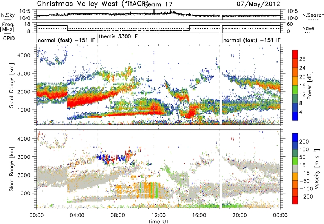
Task: Click the date '07/May/2012'
Action: pos(258,4)
